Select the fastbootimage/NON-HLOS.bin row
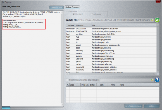Viewport: 162px width, 110px height. click(x=111, y=53)
